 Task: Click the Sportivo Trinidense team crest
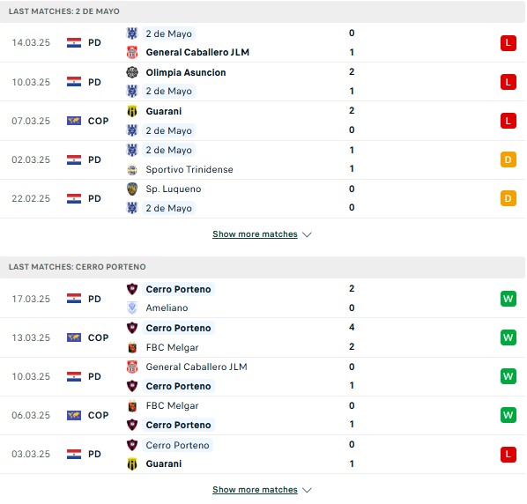pyautogui.click(x=132, y=170)
